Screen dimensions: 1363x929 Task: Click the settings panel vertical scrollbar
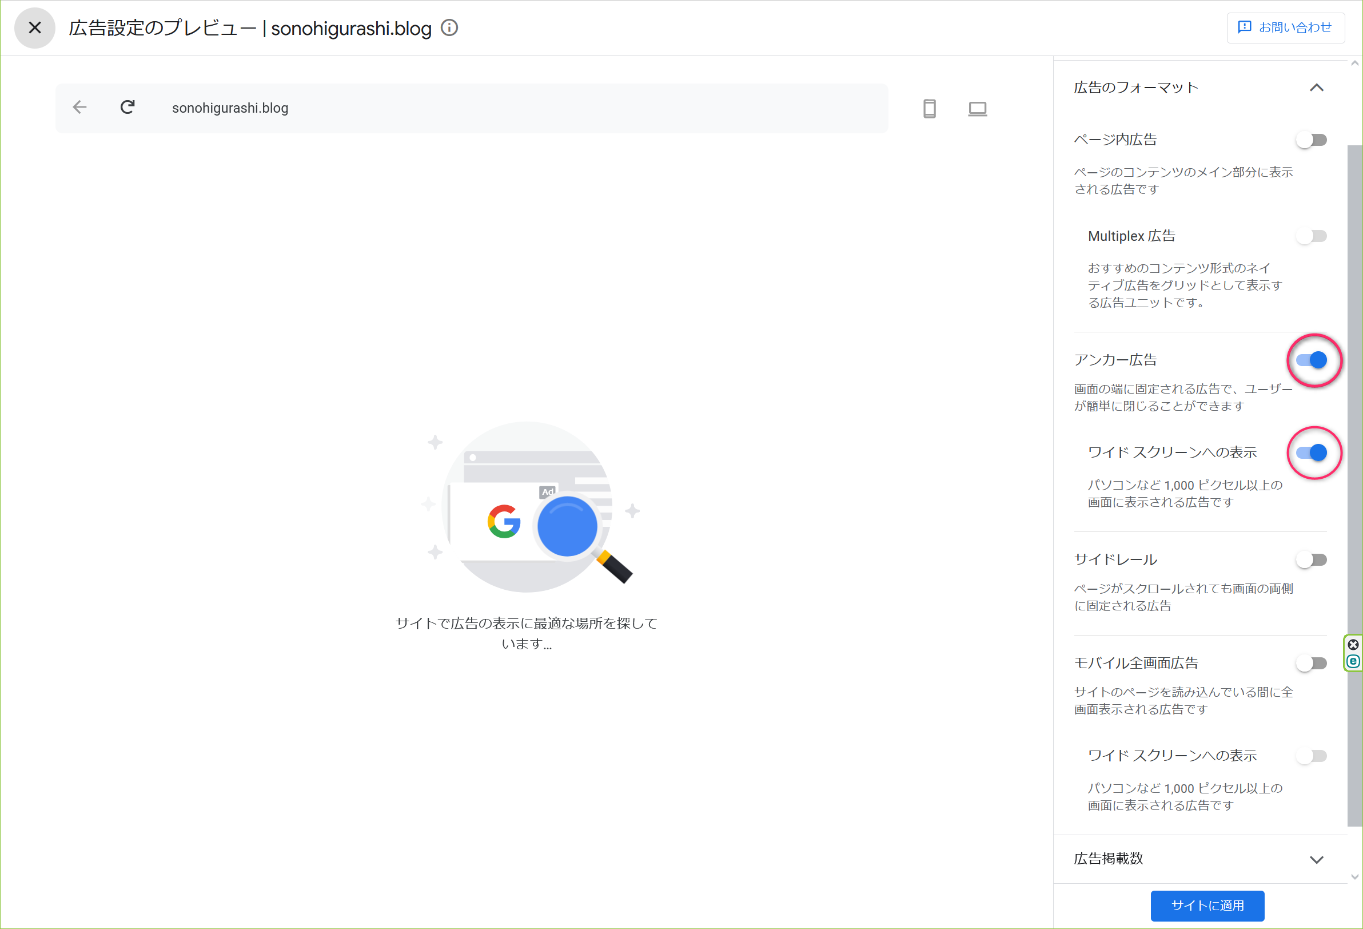[1355, 485]
